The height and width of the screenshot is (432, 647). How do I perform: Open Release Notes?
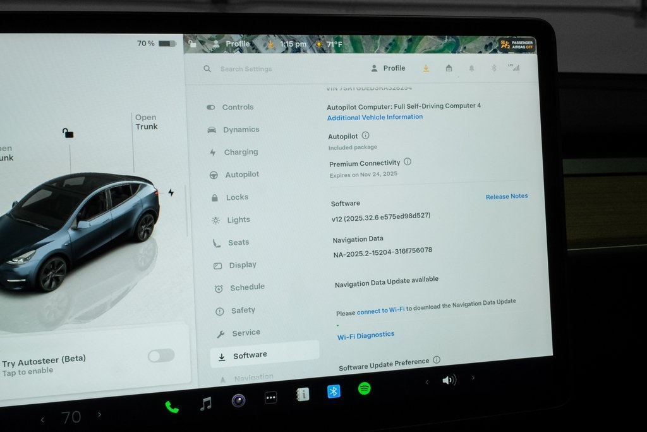click(506, 196)
